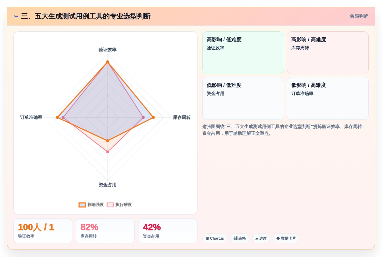Click the orange data point on the 验证效率 axis

pyautogui.click(x=108, y=62)
